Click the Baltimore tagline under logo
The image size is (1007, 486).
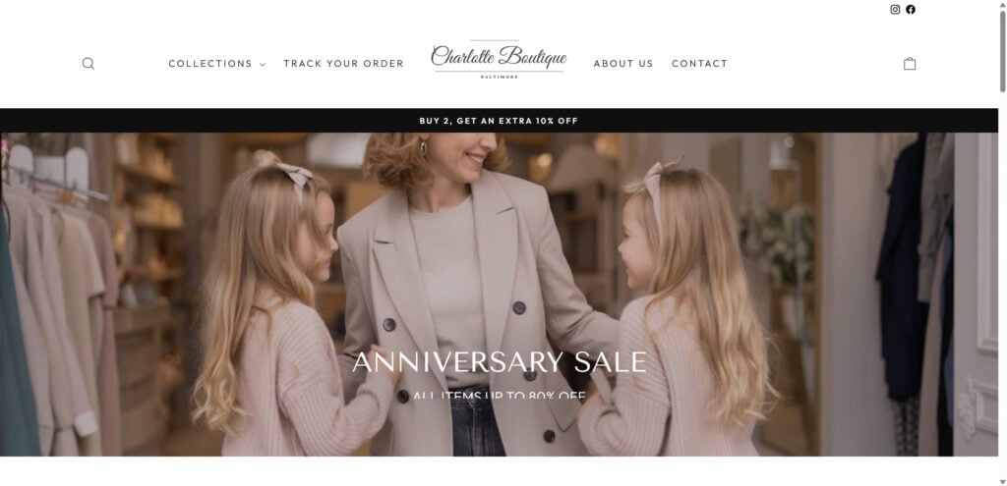point(499,77)
